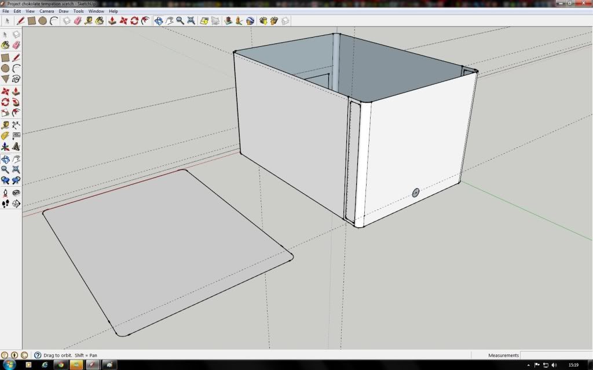Click the Rectangle tool in the top toolbar
This screenshot has height=370, width=593.
click(x=32, y=21)
